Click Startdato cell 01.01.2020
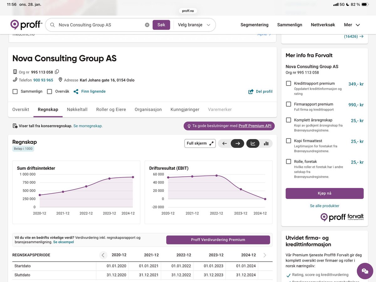 pyautogui.click(x=117, y=266)
